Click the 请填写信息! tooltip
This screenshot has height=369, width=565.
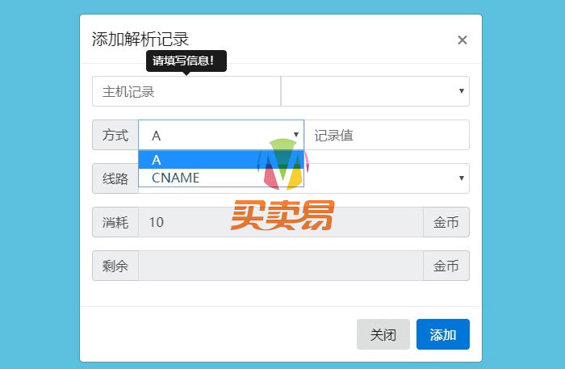186,61
